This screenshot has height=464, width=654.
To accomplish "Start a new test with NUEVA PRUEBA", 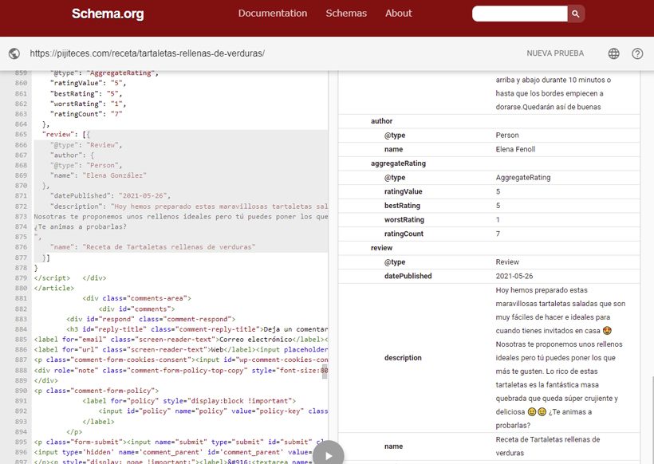I will pos(555,53).
